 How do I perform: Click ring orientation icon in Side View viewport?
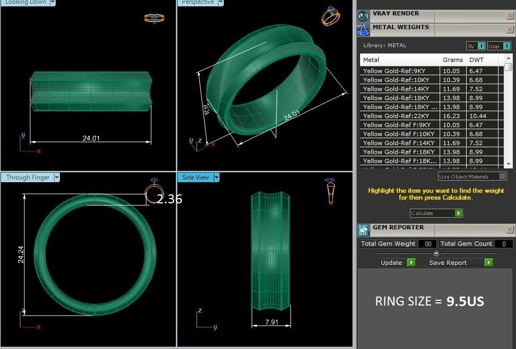pyautogui.click(x=330, y=191)
